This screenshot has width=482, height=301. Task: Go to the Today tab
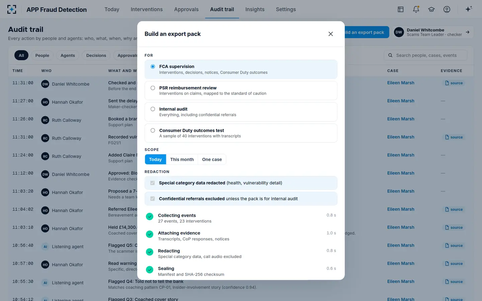pos(112,9)
